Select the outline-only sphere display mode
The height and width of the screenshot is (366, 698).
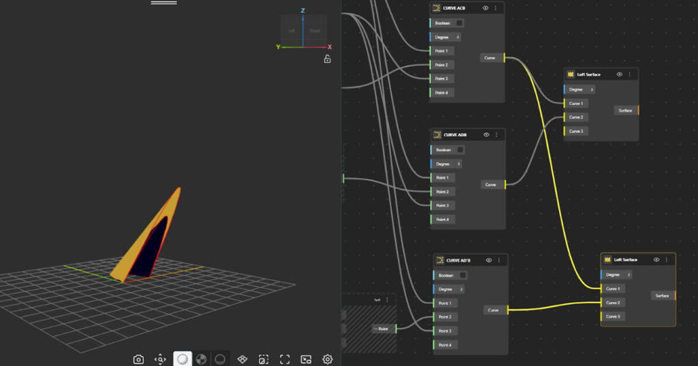coord(220,359)
